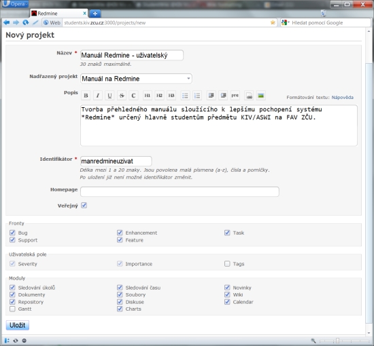Image resolution: width=374 pixels, height=346 pixels.
Task: Apply Italic formatting in description toolbar
Action: (x=98, y=96)
